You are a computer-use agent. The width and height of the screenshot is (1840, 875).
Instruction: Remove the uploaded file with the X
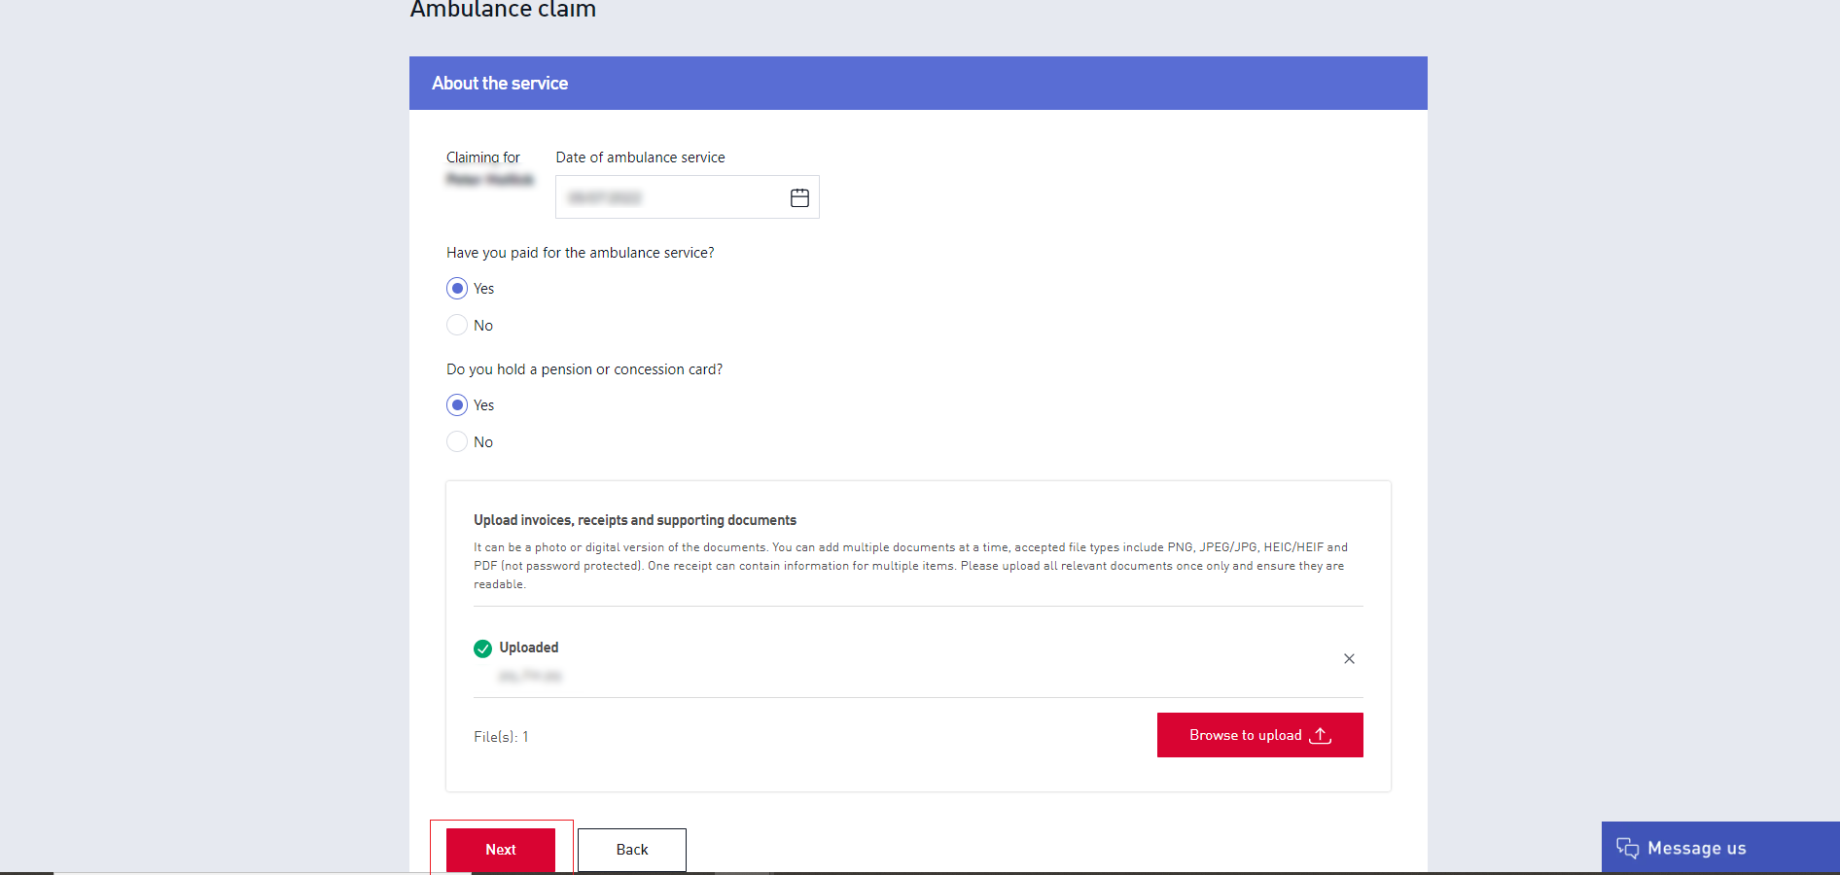coord(1349,659)
